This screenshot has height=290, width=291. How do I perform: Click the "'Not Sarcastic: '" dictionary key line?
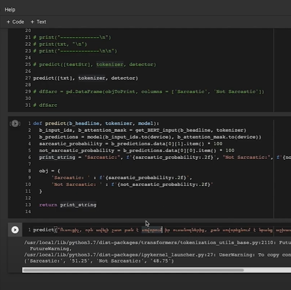click(x=132, y=184)
